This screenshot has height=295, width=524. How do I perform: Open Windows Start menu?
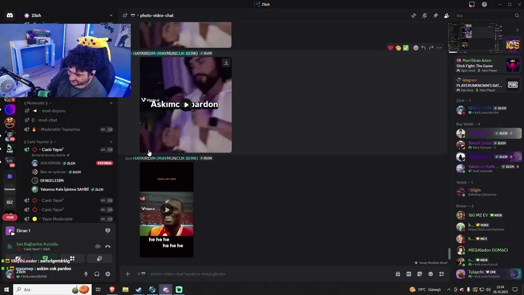6,290
